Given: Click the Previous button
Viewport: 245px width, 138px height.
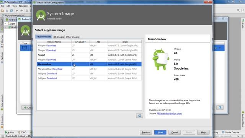Looking at the screenshot, I should [x=146, y=132].
